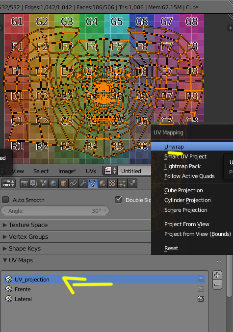The height and width of the screenshot is (332, 233).
Task: Open the Material properties tab (sphere icon)
Action: pos(103,183)
